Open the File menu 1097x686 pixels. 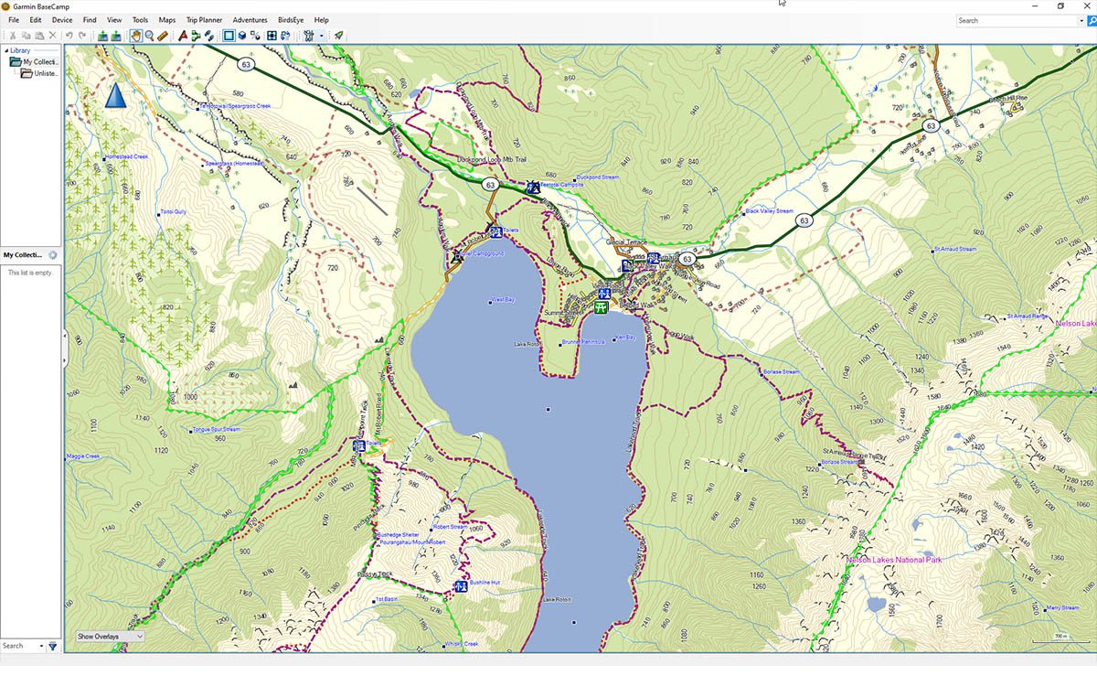point(14,19)
